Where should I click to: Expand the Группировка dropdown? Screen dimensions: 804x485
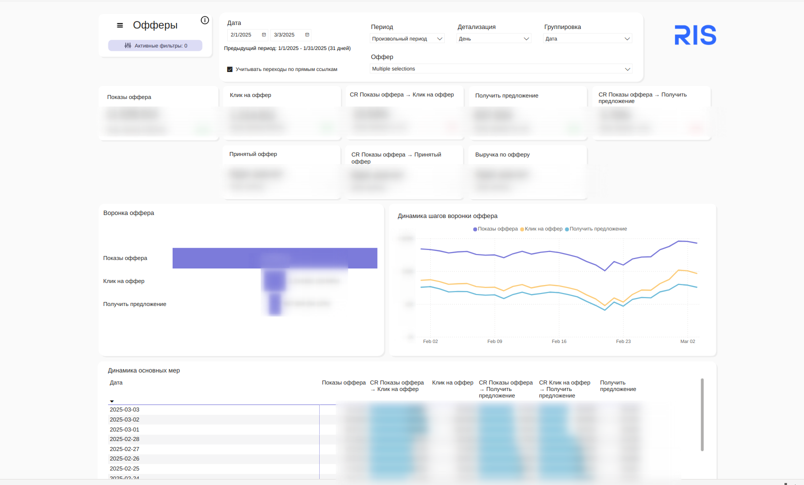(x=588, y=38)
